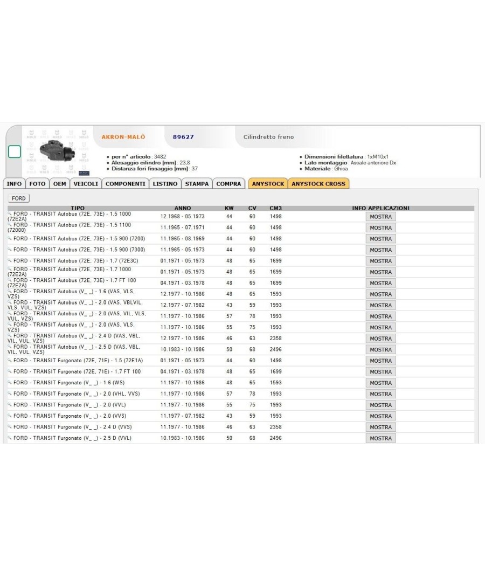Show applications for Autobus 1.5 900 (7200)
This screenshot has height=566, width=485.
[380, 239]
